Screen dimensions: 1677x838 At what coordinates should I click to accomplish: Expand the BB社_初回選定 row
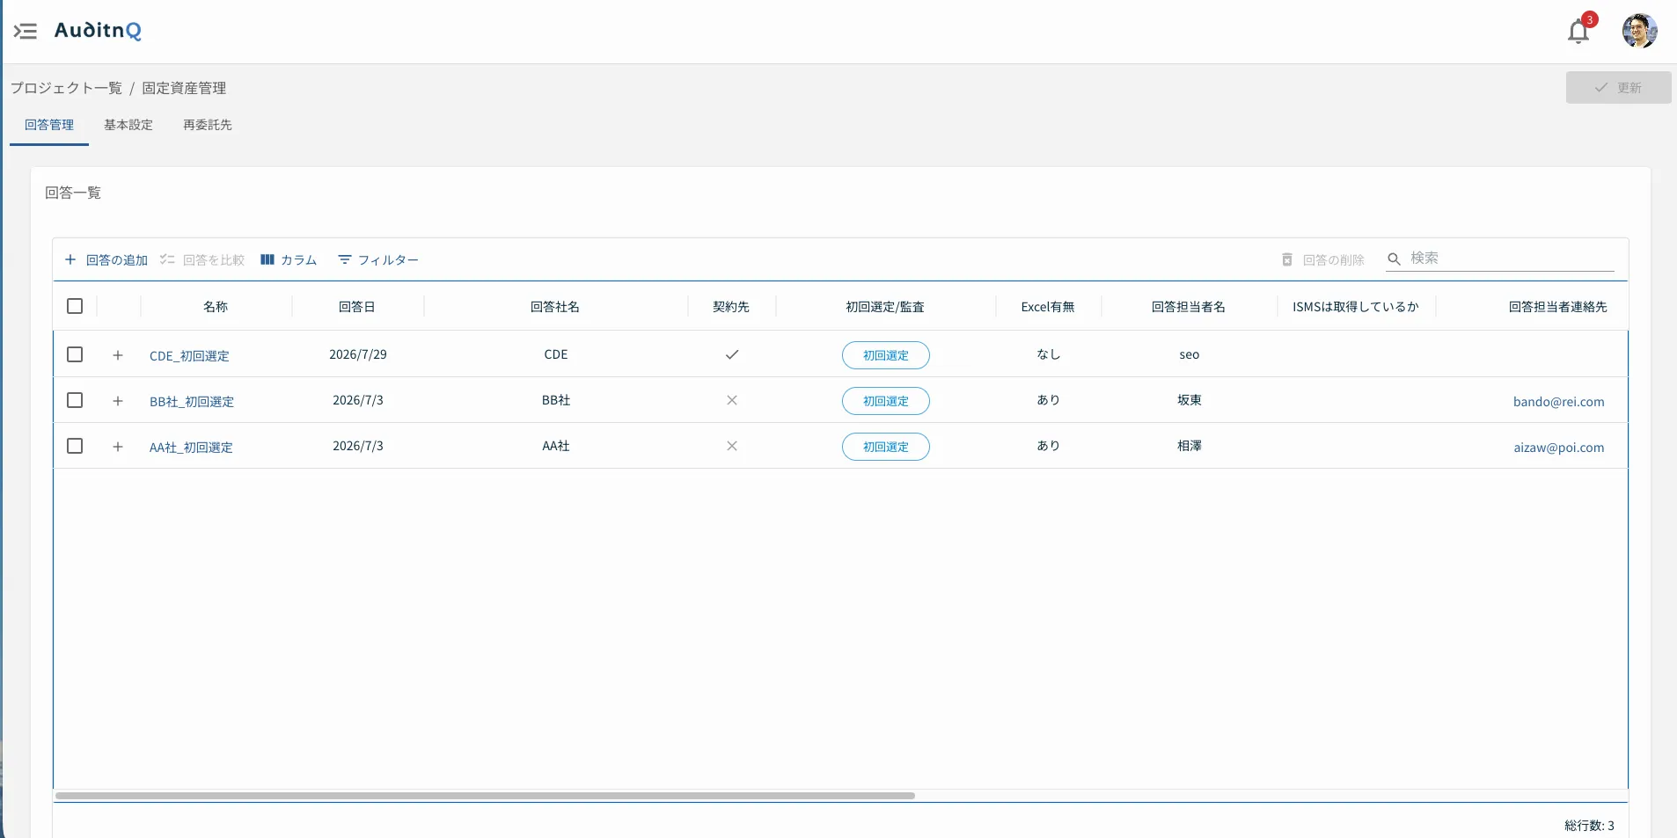click(x=118, y=401)
